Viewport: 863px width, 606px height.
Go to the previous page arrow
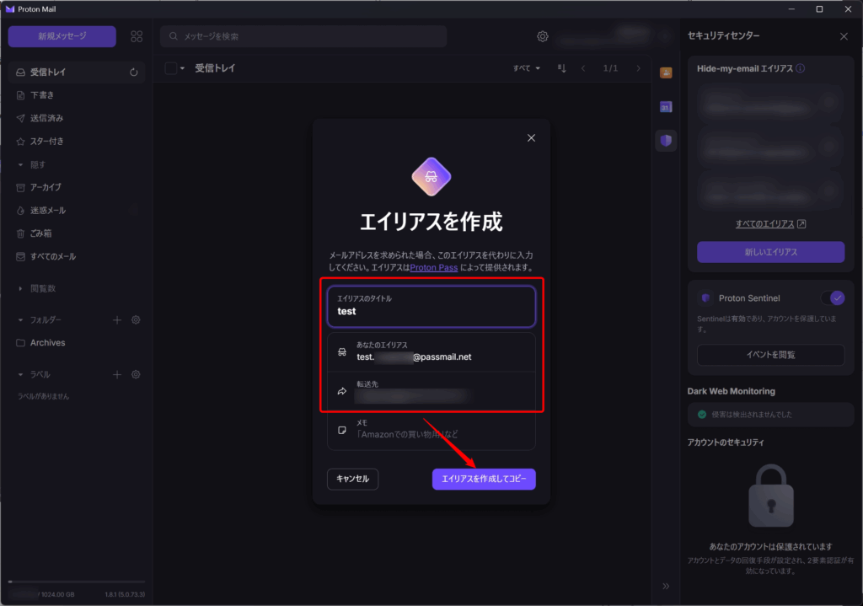[x=583, y=68]
